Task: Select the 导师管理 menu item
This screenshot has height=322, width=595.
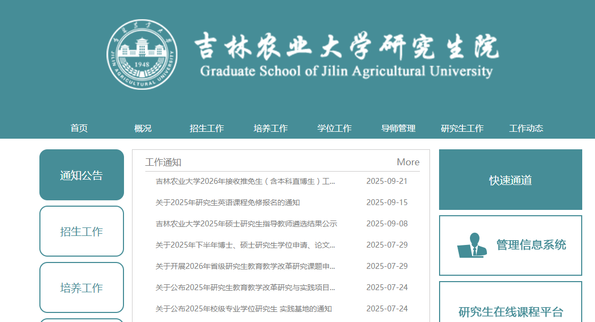Action: [x=398, y=128]
